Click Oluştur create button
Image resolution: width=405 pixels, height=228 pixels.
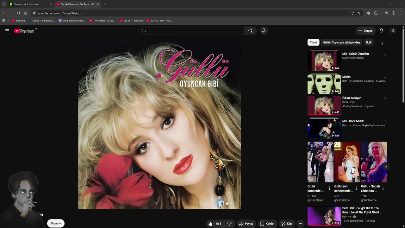365,31
